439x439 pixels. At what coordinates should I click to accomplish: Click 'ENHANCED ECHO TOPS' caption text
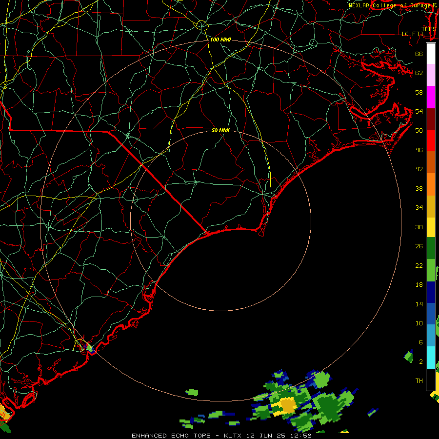[x=171, y=436]
